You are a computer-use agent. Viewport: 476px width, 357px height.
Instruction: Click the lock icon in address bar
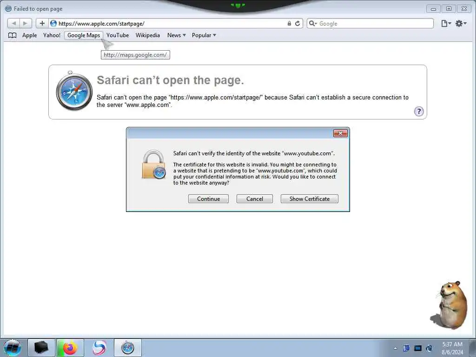pyautogui.click(x=289, y=23)
